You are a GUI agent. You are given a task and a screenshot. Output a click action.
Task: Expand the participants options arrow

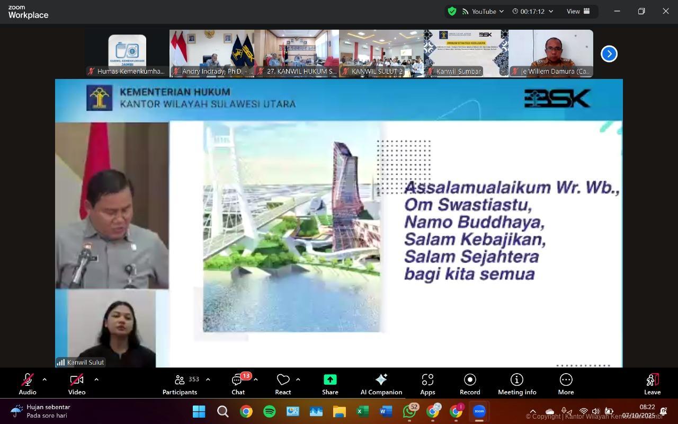point(208,379)
